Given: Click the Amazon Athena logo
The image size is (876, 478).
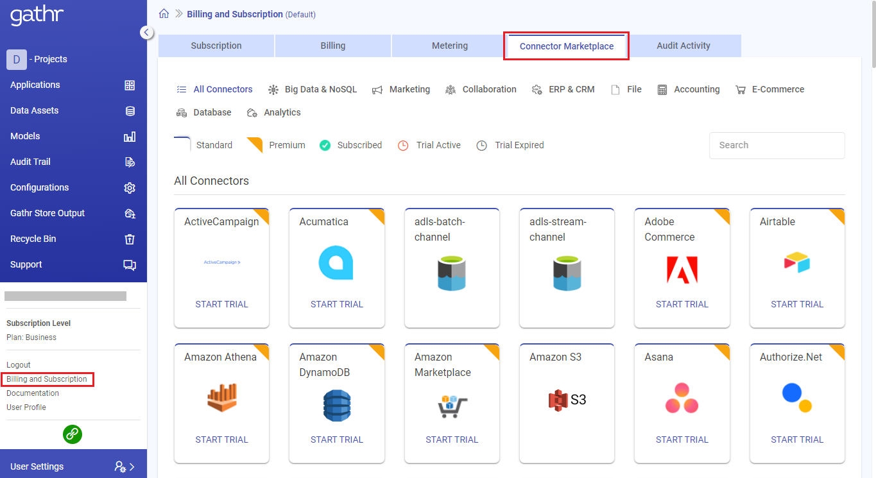Looking at the screenshot, I should (x=222, y=398).
